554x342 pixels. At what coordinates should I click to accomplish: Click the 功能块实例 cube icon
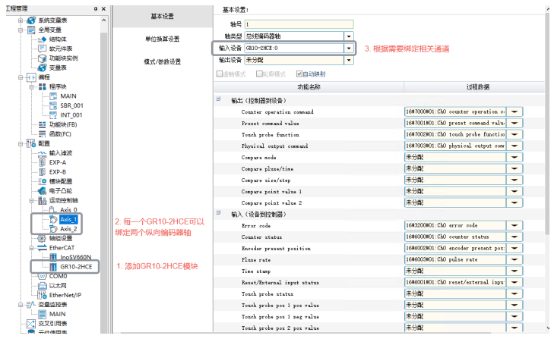coord(42,58)
